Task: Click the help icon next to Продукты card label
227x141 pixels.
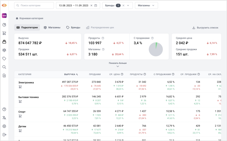Action: [x=103, y=38]
